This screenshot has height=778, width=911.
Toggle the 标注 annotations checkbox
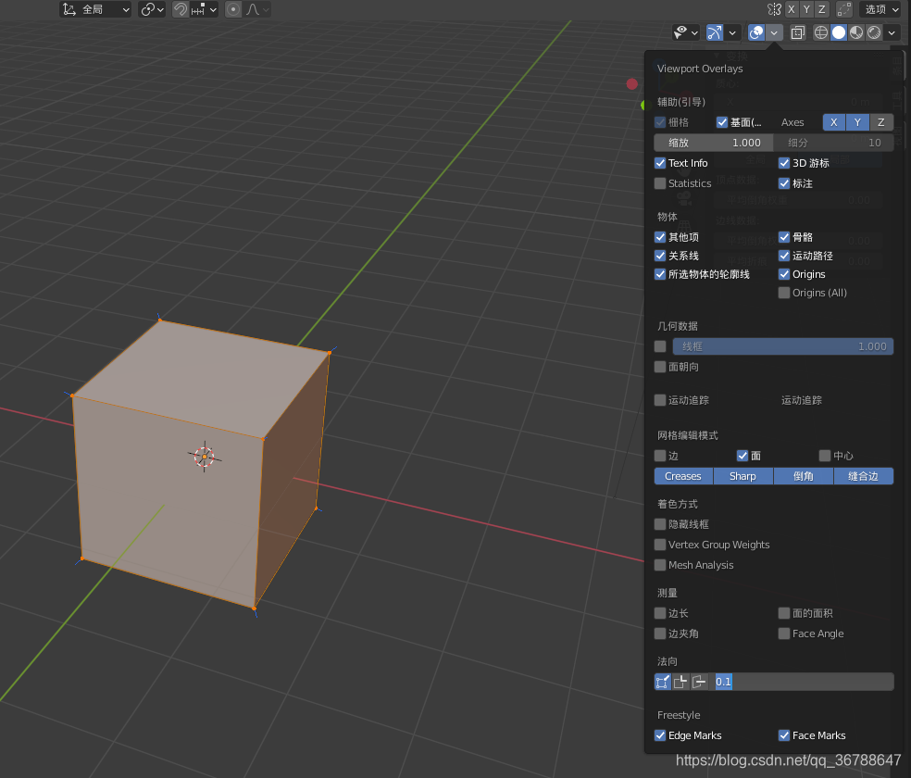click(x=784, y=183)
